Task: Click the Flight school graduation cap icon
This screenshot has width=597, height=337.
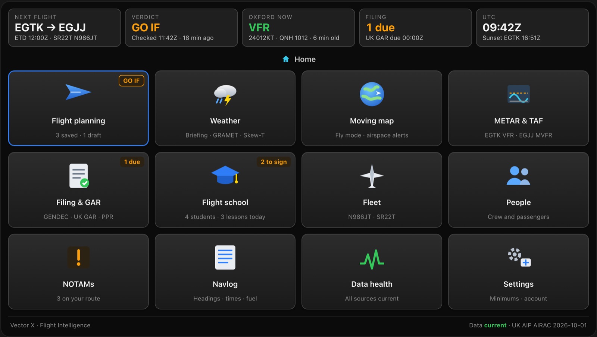Action: (x=225, y=175)
